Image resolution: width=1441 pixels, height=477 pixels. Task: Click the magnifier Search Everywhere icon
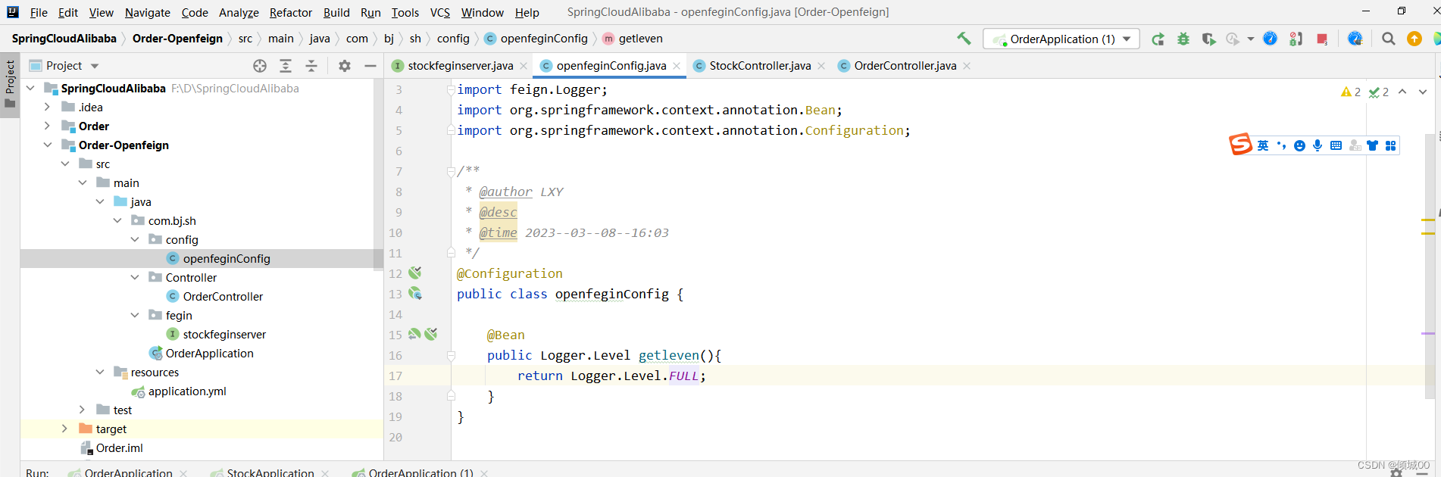pyautogui.click(x=1388, y=39)
